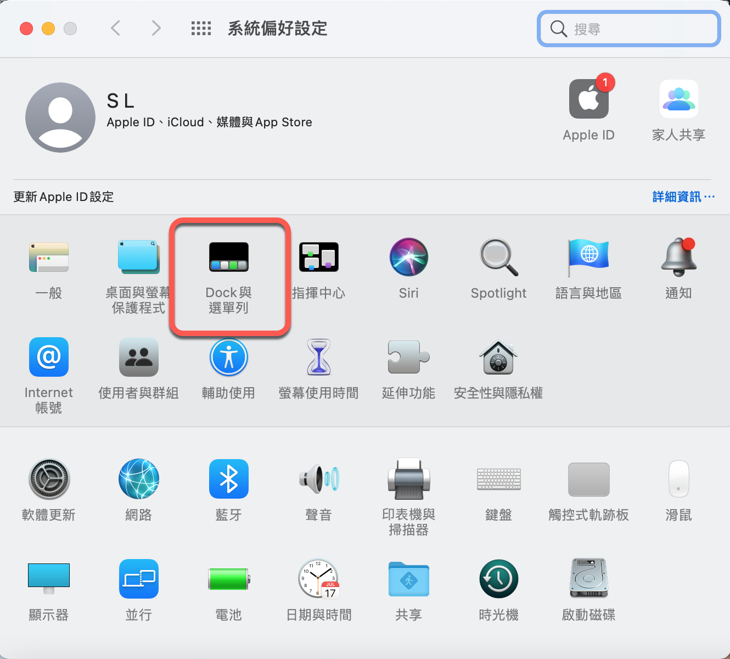Click the 搜尋 search field

[629, 29]
